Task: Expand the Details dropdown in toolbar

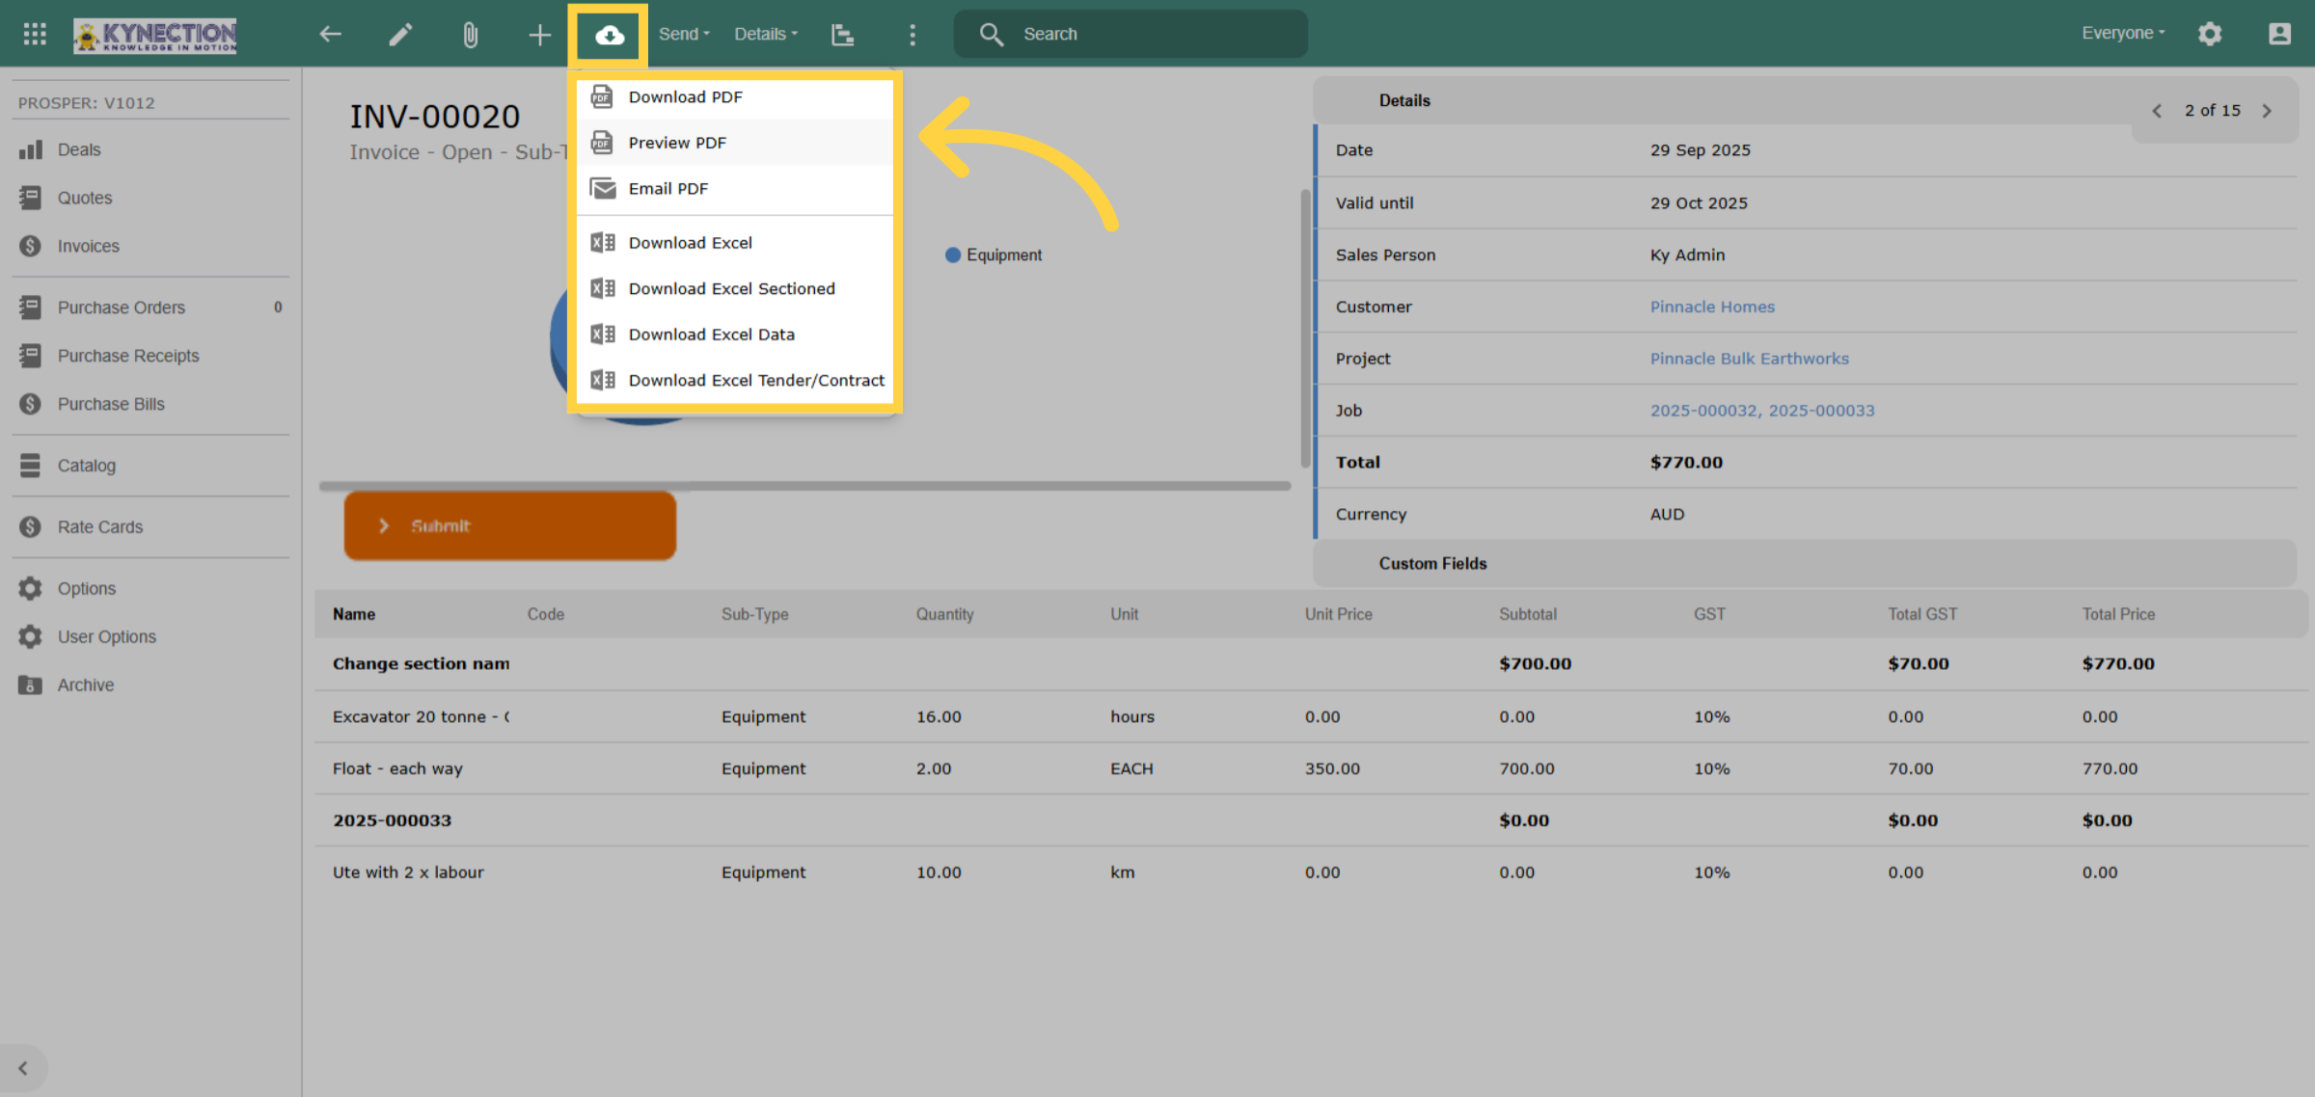Action: (x=766, y=34)
